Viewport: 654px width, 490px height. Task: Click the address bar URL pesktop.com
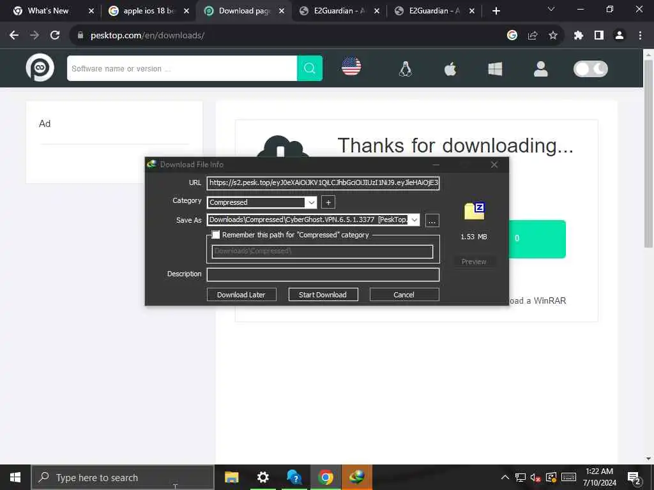coord(148,36)
